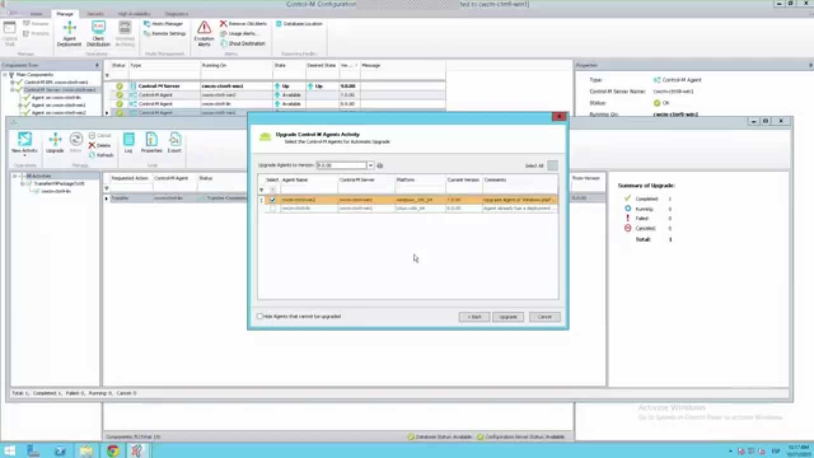Image resolution: width=814 pixels, height=458 pixels.
Task: Open File Explorer from the taskbar
Action: (86, 451)
